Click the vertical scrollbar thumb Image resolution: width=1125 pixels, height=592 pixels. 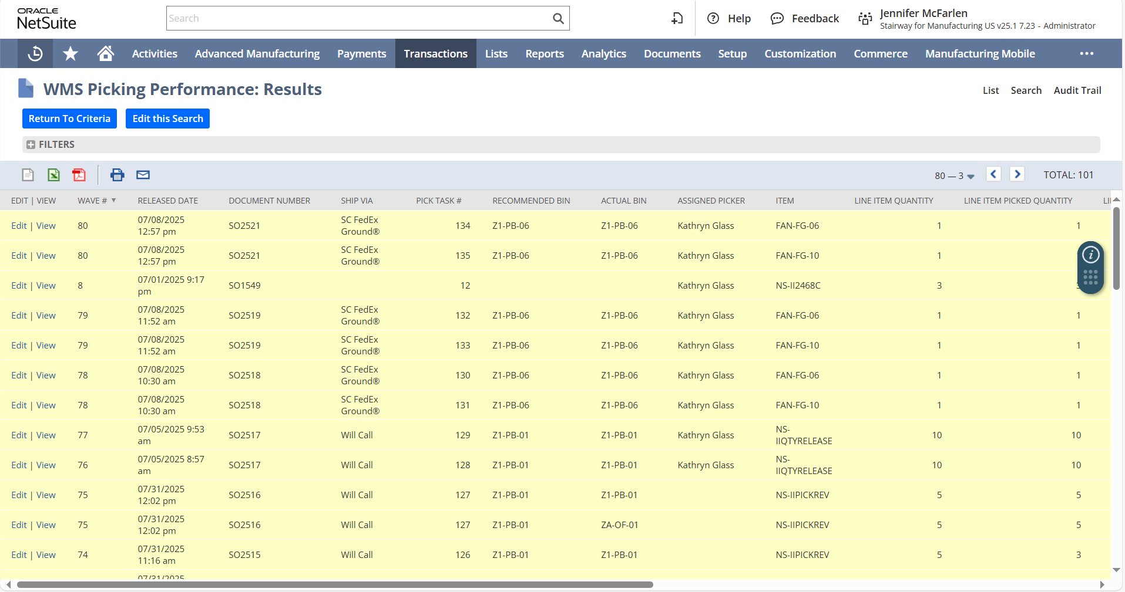(x=1116, y=249)
